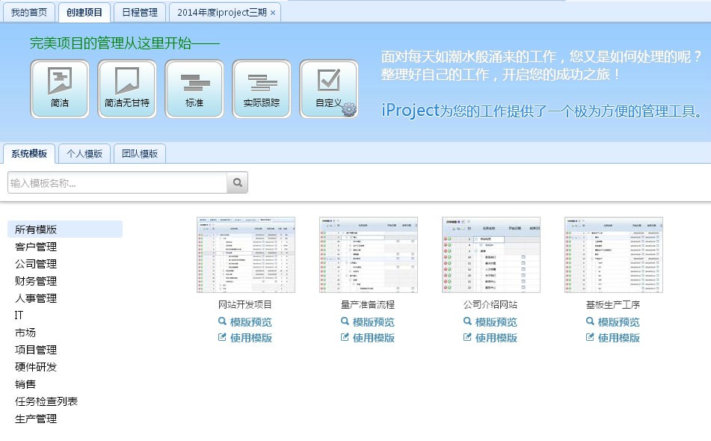Click the 基板生产工序 template title
The width and height of the screenshot is (711, 441).
coord(613,304)
